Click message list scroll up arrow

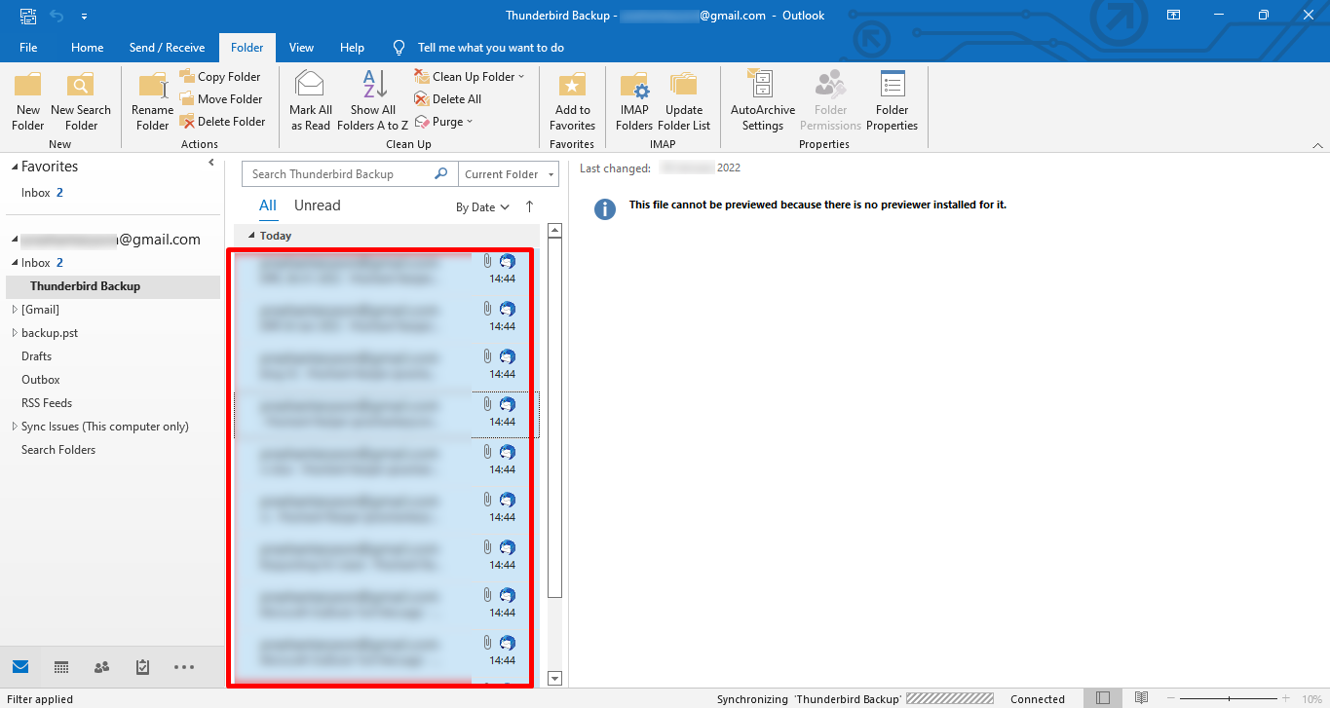[555, 231]
